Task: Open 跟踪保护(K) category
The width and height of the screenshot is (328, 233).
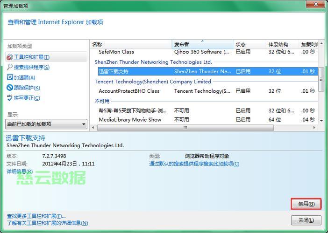Action: coord(27,88)
